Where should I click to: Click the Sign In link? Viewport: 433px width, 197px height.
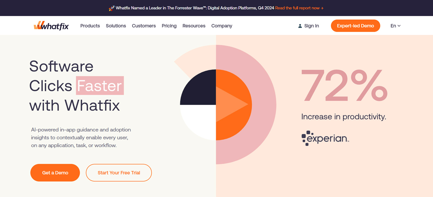tap(311, 26)
